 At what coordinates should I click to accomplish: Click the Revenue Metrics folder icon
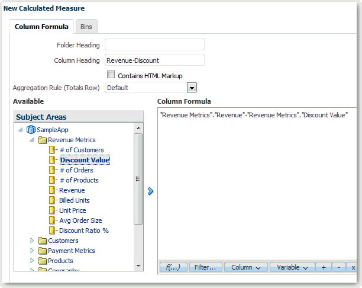(42, 140)
